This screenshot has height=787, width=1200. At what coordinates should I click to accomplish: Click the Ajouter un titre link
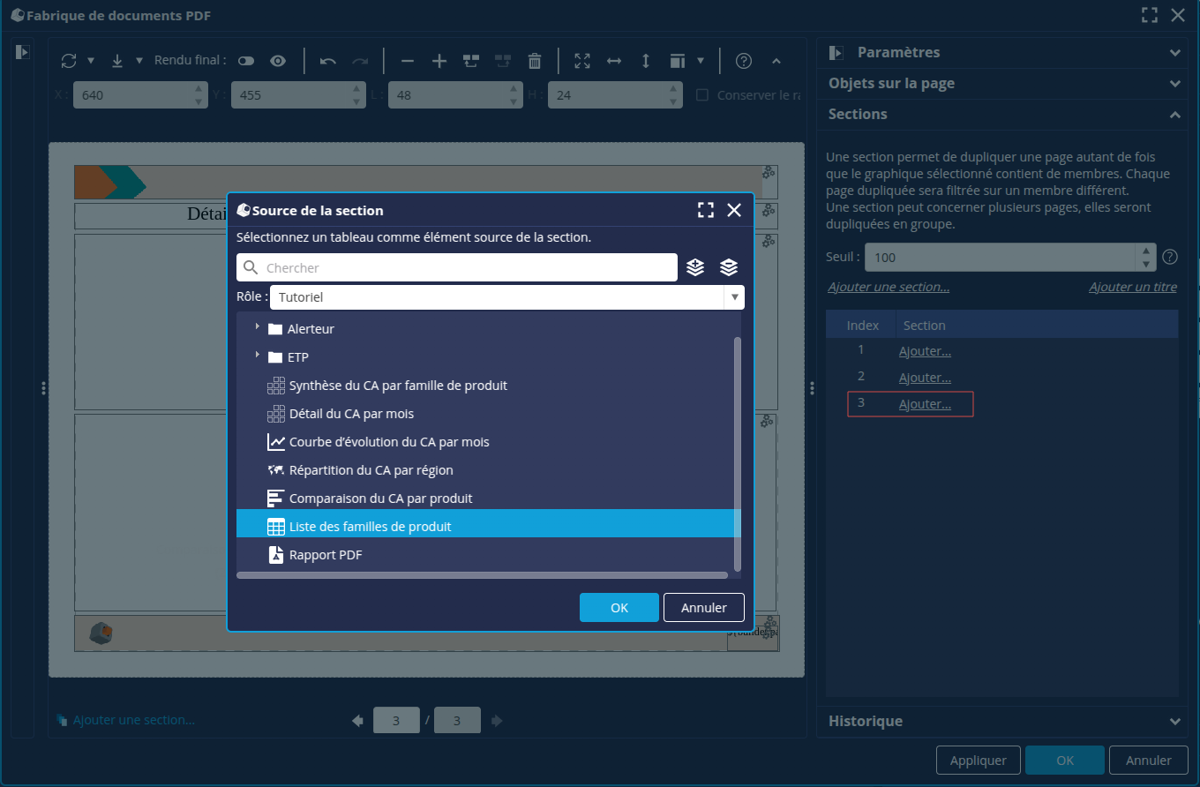(1132, 287)
